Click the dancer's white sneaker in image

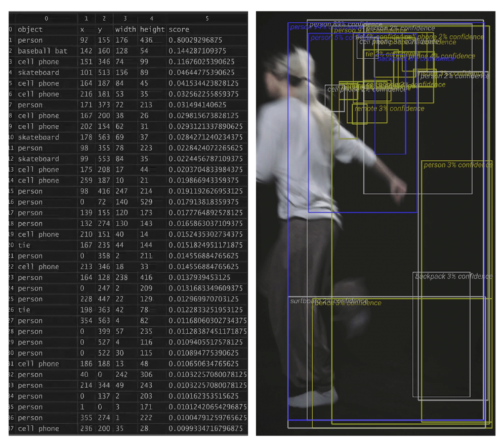pos(313,397)
